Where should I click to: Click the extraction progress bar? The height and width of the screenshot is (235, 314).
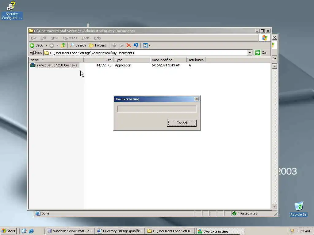pos(157,109)
